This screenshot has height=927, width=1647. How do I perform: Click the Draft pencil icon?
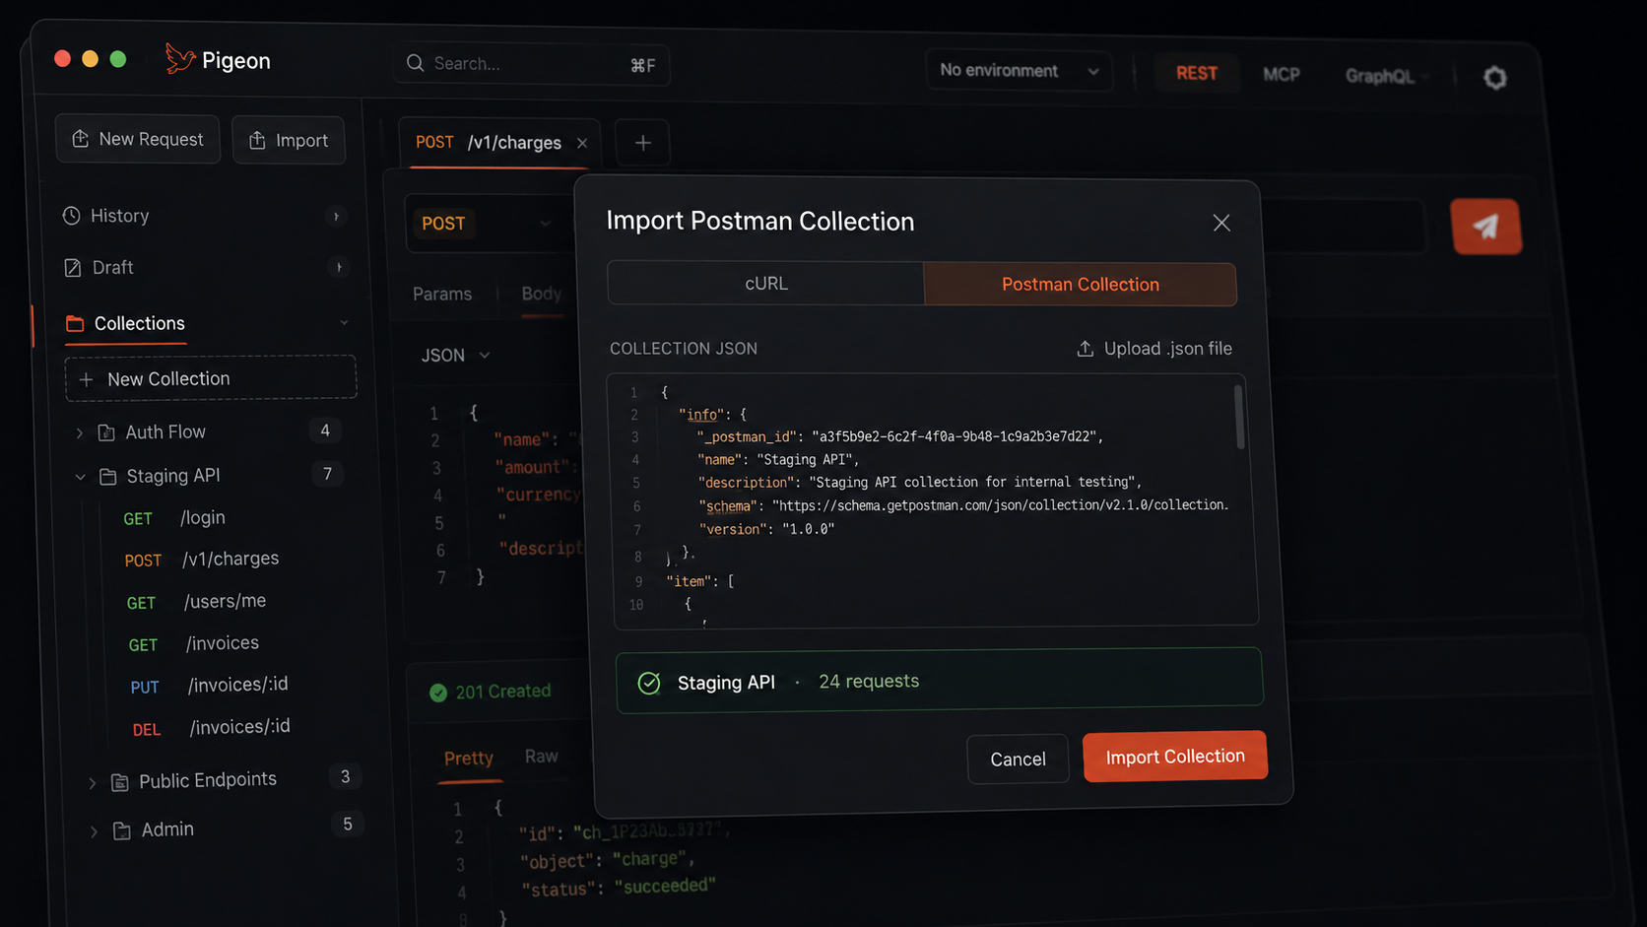coord(73,268)
